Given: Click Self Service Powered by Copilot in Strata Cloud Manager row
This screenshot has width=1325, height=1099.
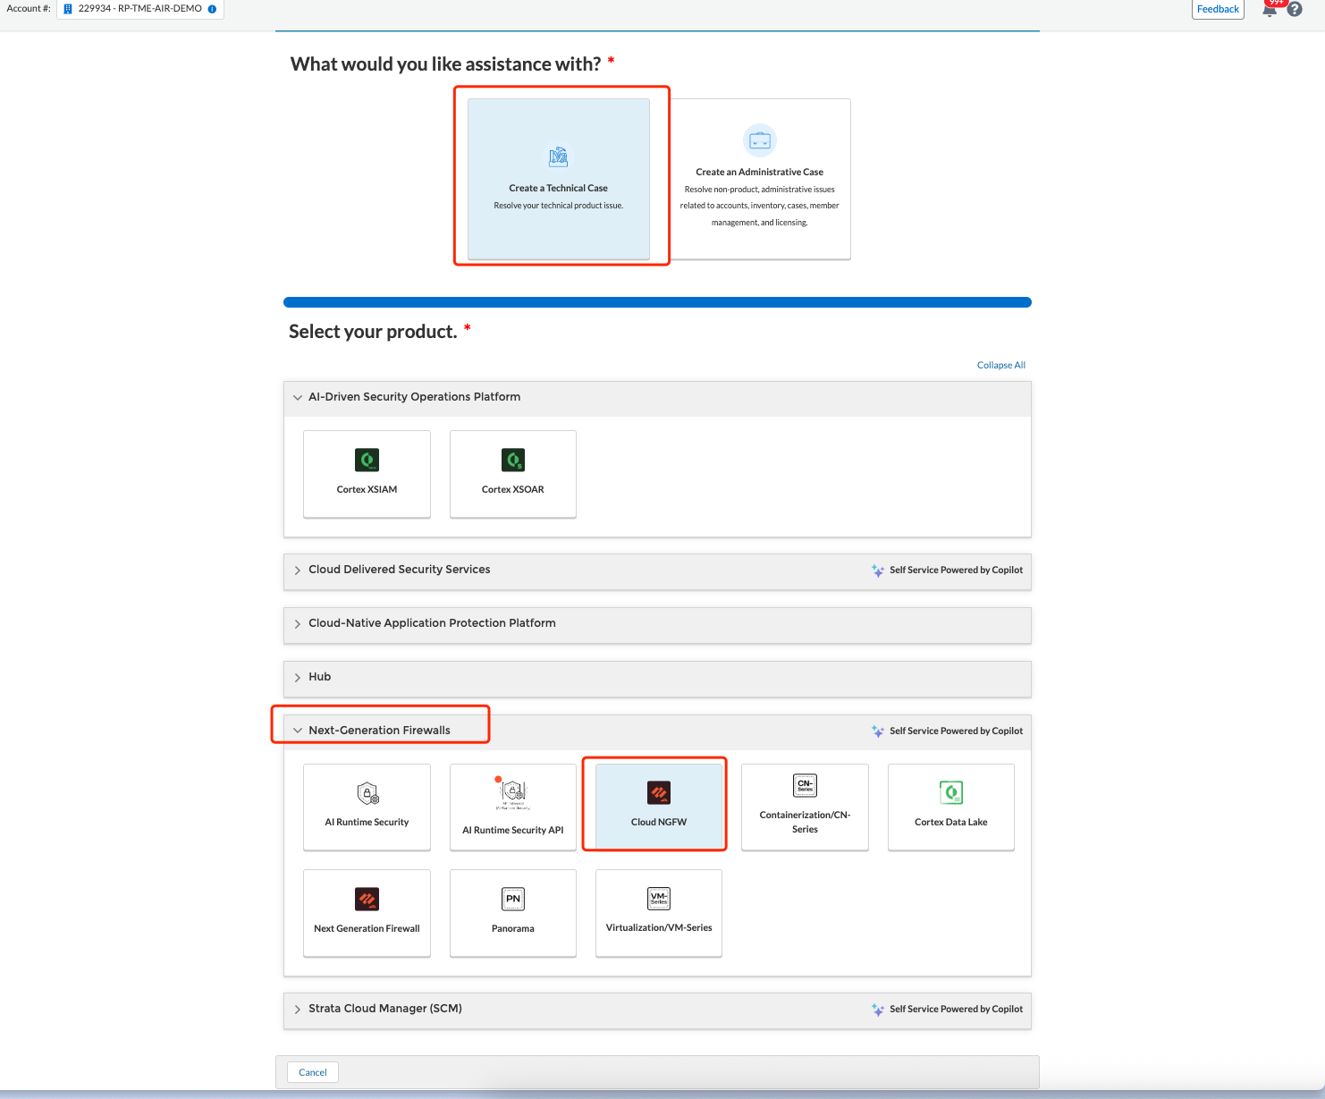Looking at the screenshot, I should [x=956, y=1009].
